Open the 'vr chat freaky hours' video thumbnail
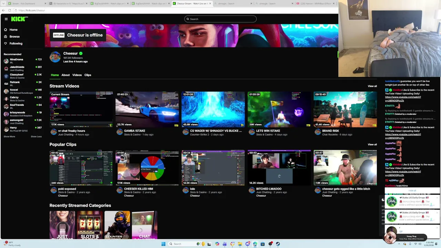Viewport: 441px width, 248px height. (x=81, y=109)
